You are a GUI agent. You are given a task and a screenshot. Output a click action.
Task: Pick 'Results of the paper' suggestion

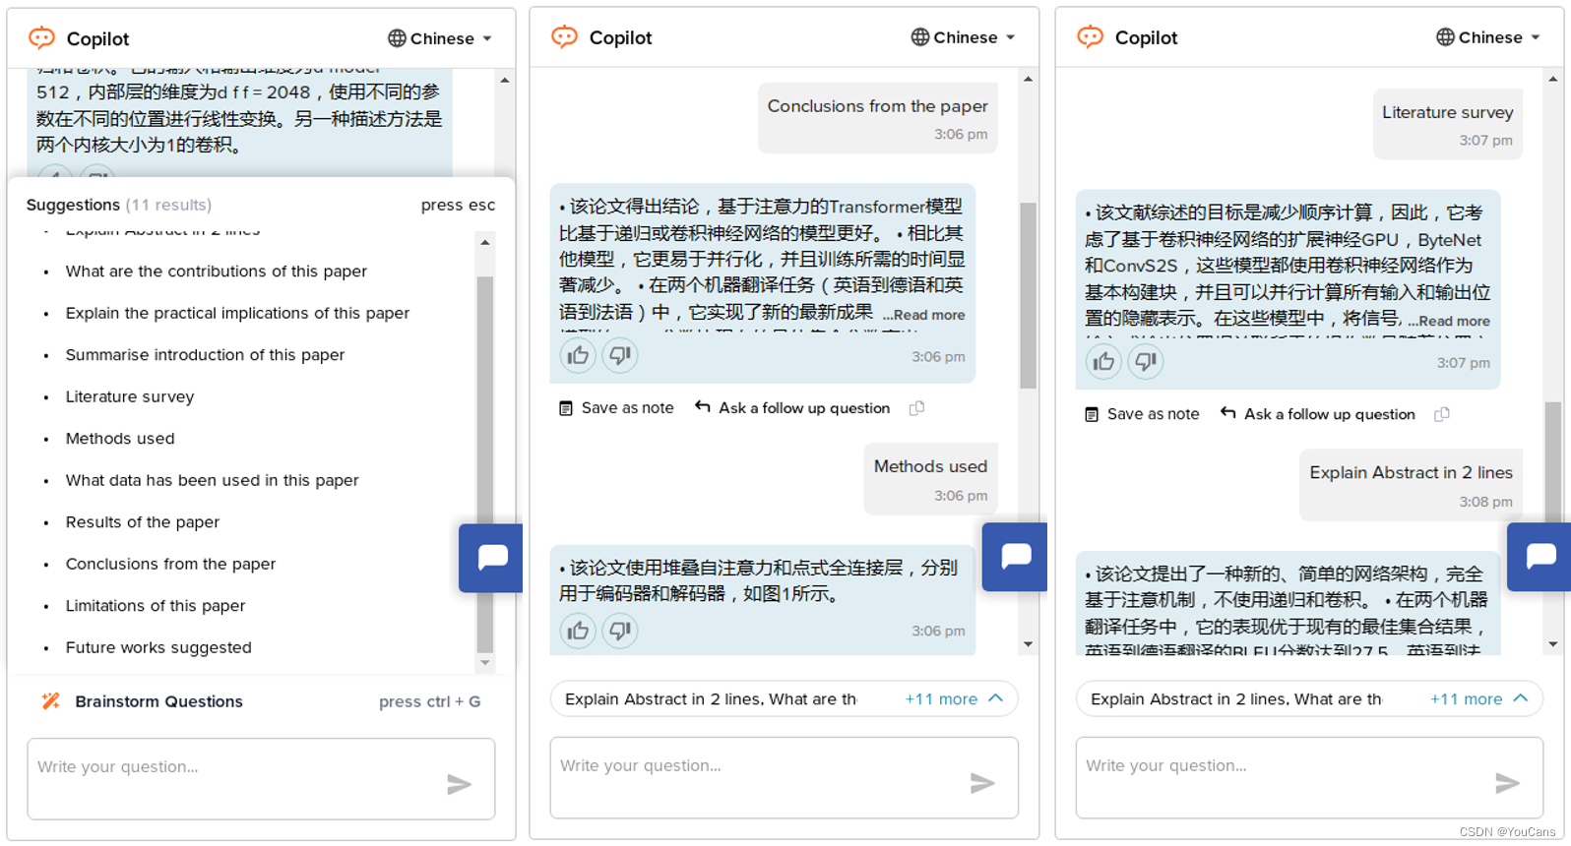coord(143,522)
